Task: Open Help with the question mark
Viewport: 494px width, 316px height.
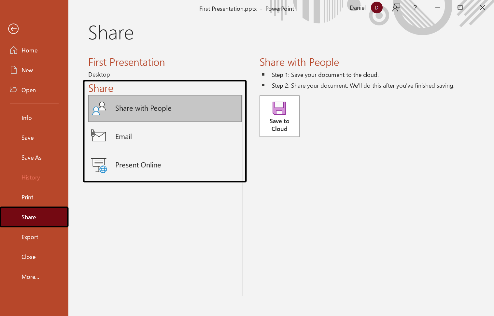Action: click(415, 8)
